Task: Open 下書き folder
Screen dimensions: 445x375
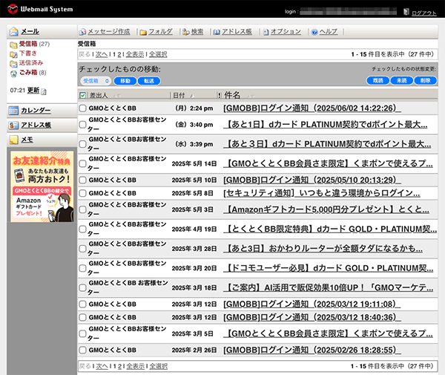Action: tap(28, 53)
